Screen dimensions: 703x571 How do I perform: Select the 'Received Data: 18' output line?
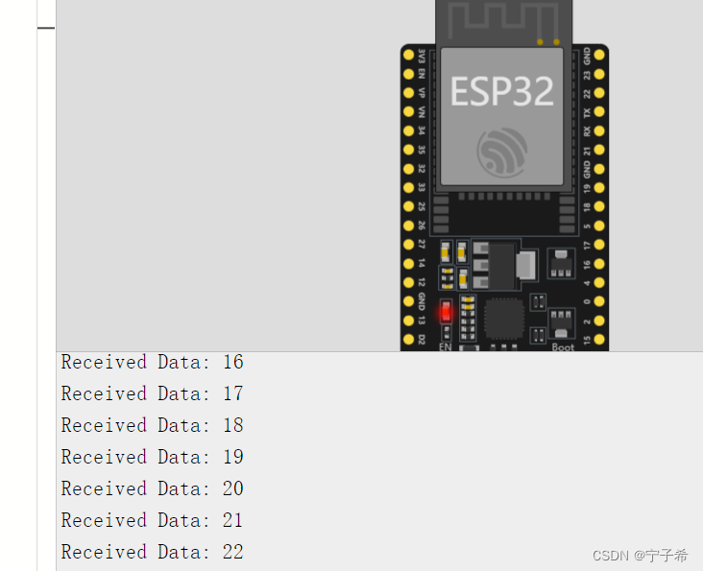pos(152,425)
